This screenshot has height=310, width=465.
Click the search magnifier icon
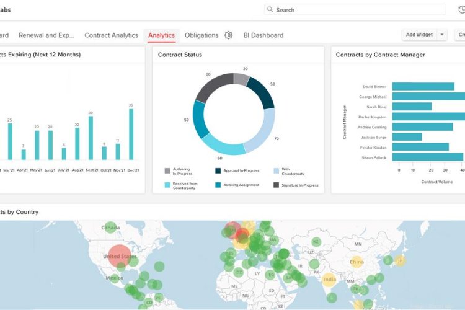(x=270, y=9)
